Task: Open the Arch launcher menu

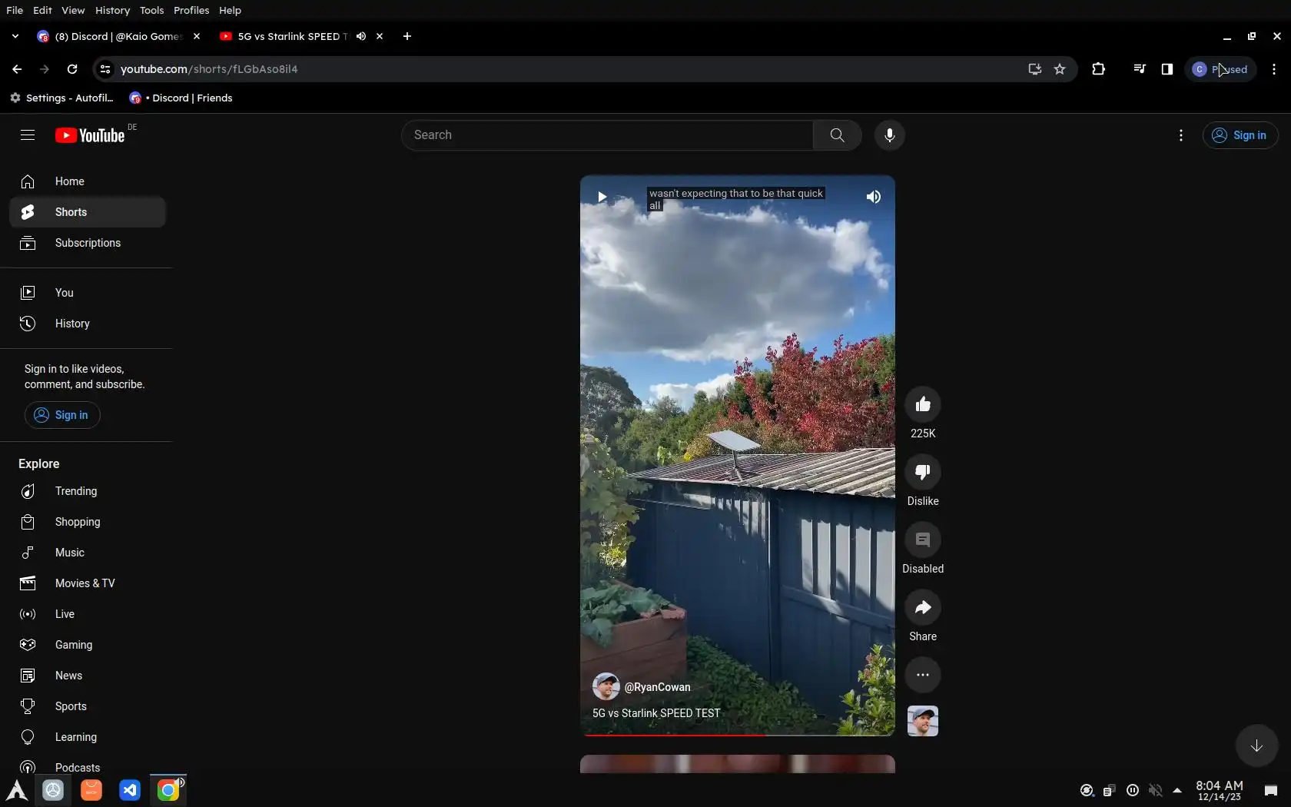Action: [x=16, y=790]
